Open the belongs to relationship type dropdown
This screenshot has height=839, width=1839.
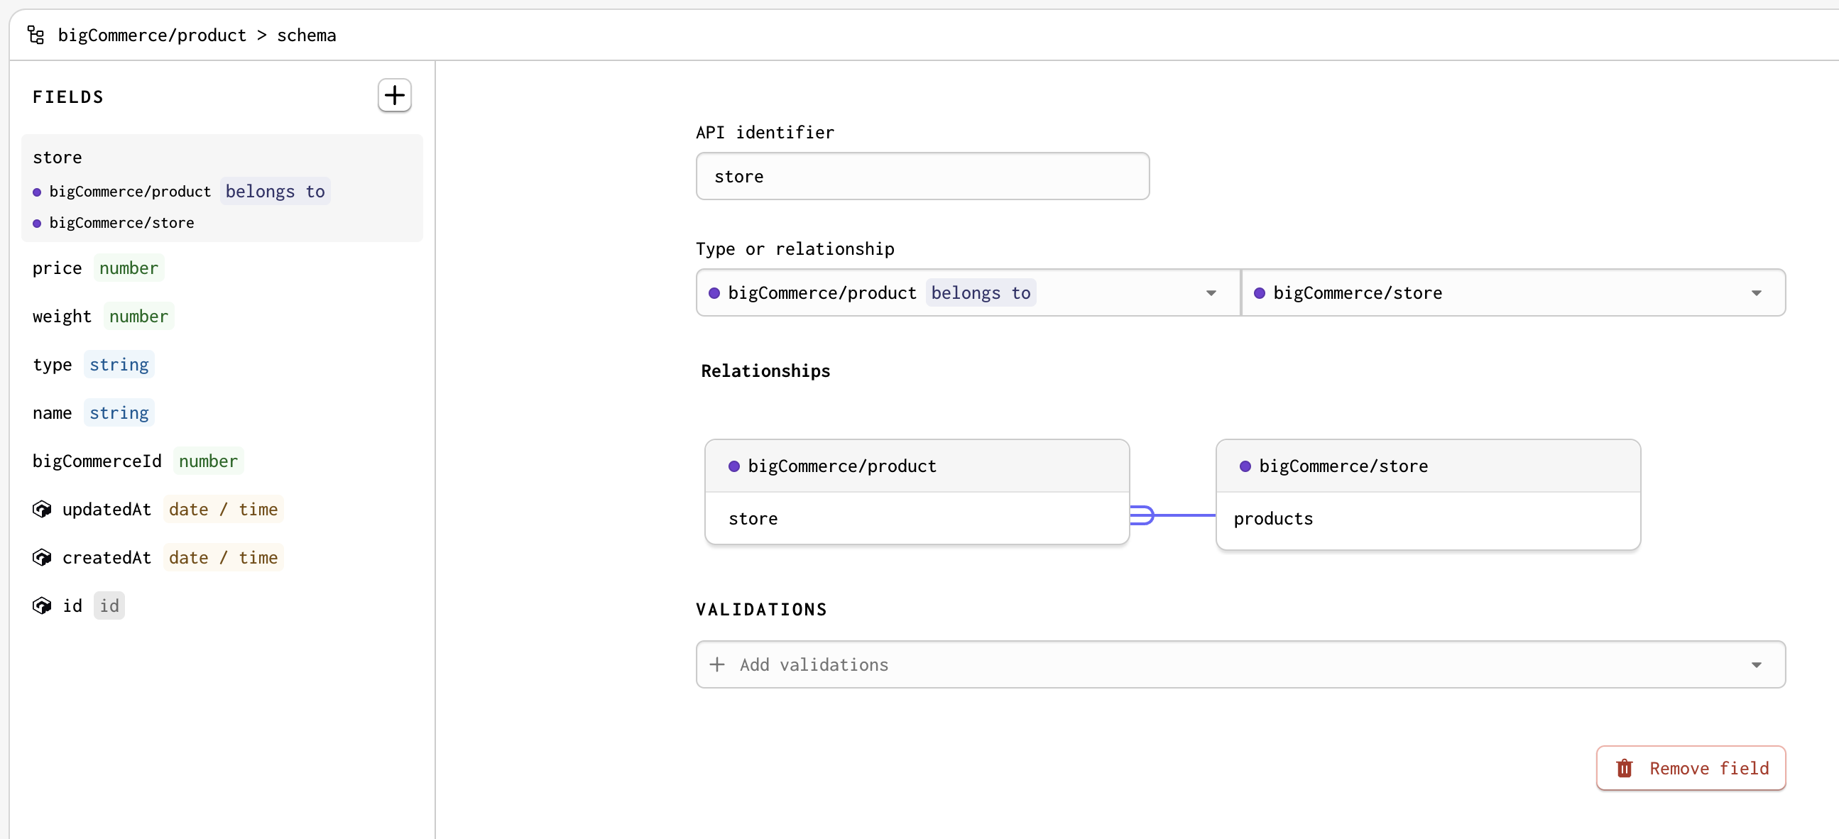coord(968,292)
